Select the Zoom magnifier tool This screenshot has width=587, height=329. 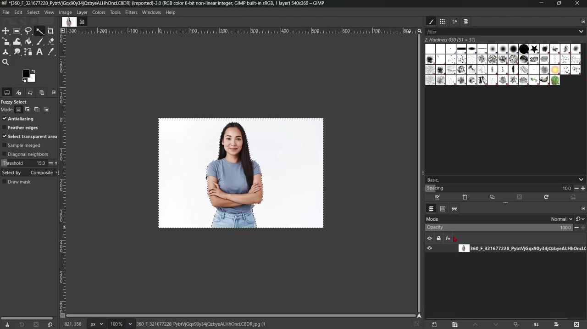[x=6, y=62]
